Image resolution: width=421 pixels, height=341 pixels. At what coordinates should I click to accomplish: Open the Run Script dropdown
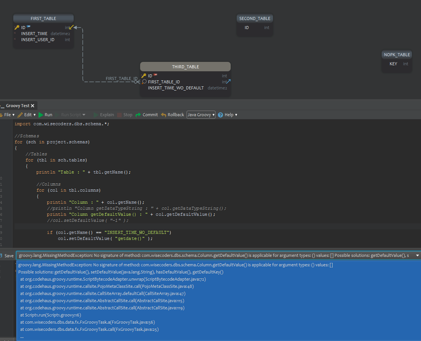pyautogui.click(x=84, y=115)
